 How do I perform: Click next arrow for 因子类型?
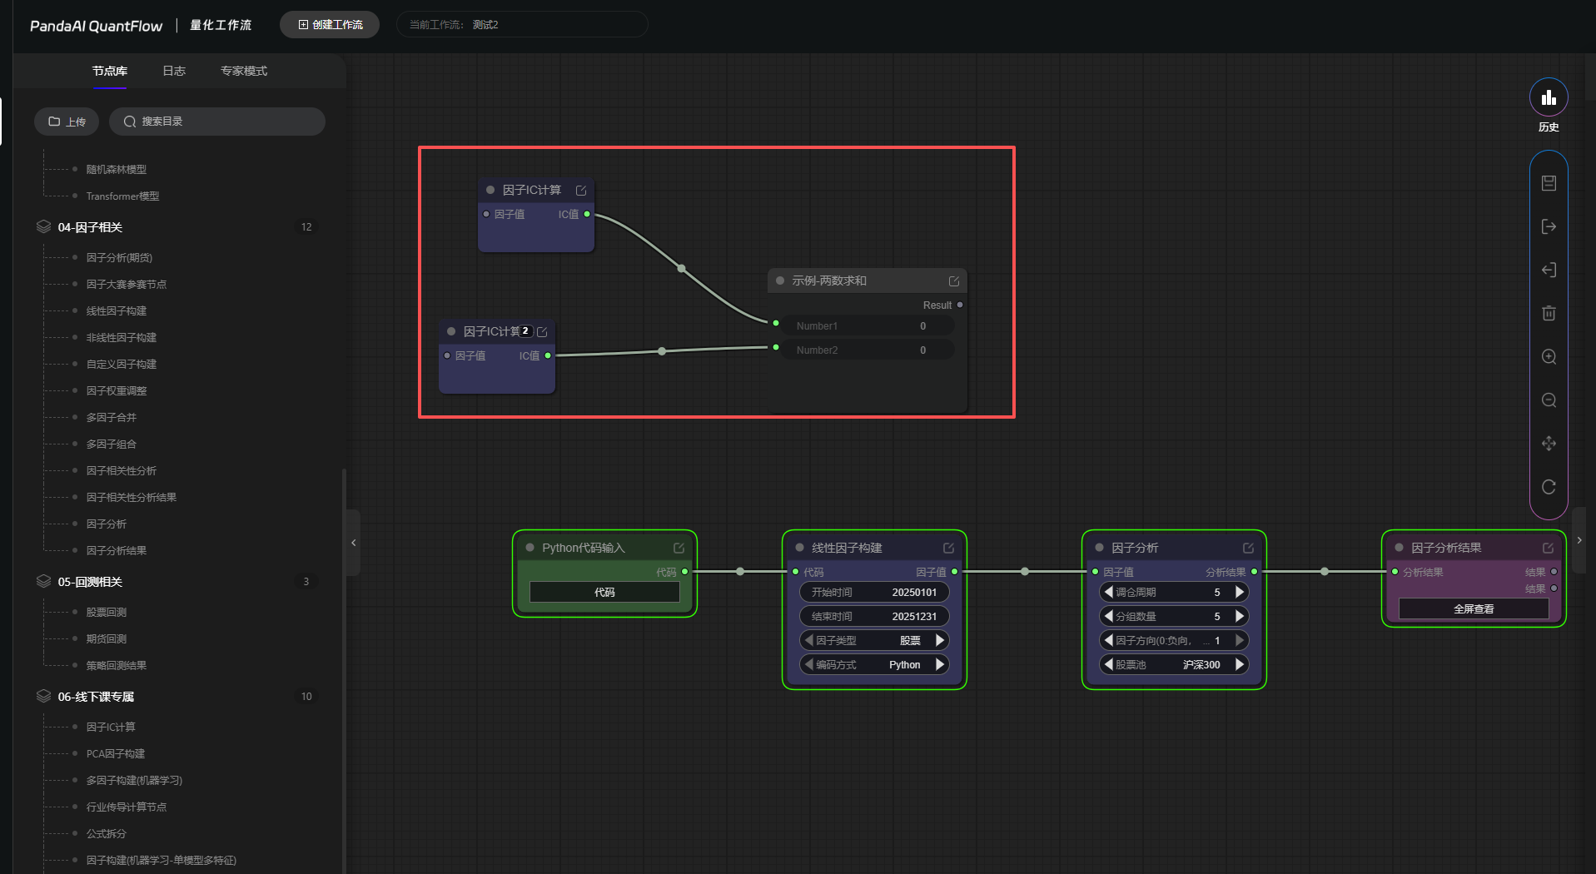coord(940,640)
